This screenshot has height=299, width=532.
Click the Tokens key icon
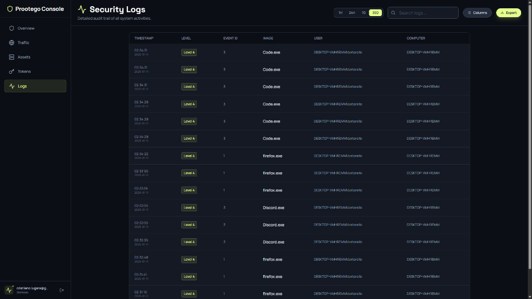(11, 71)
